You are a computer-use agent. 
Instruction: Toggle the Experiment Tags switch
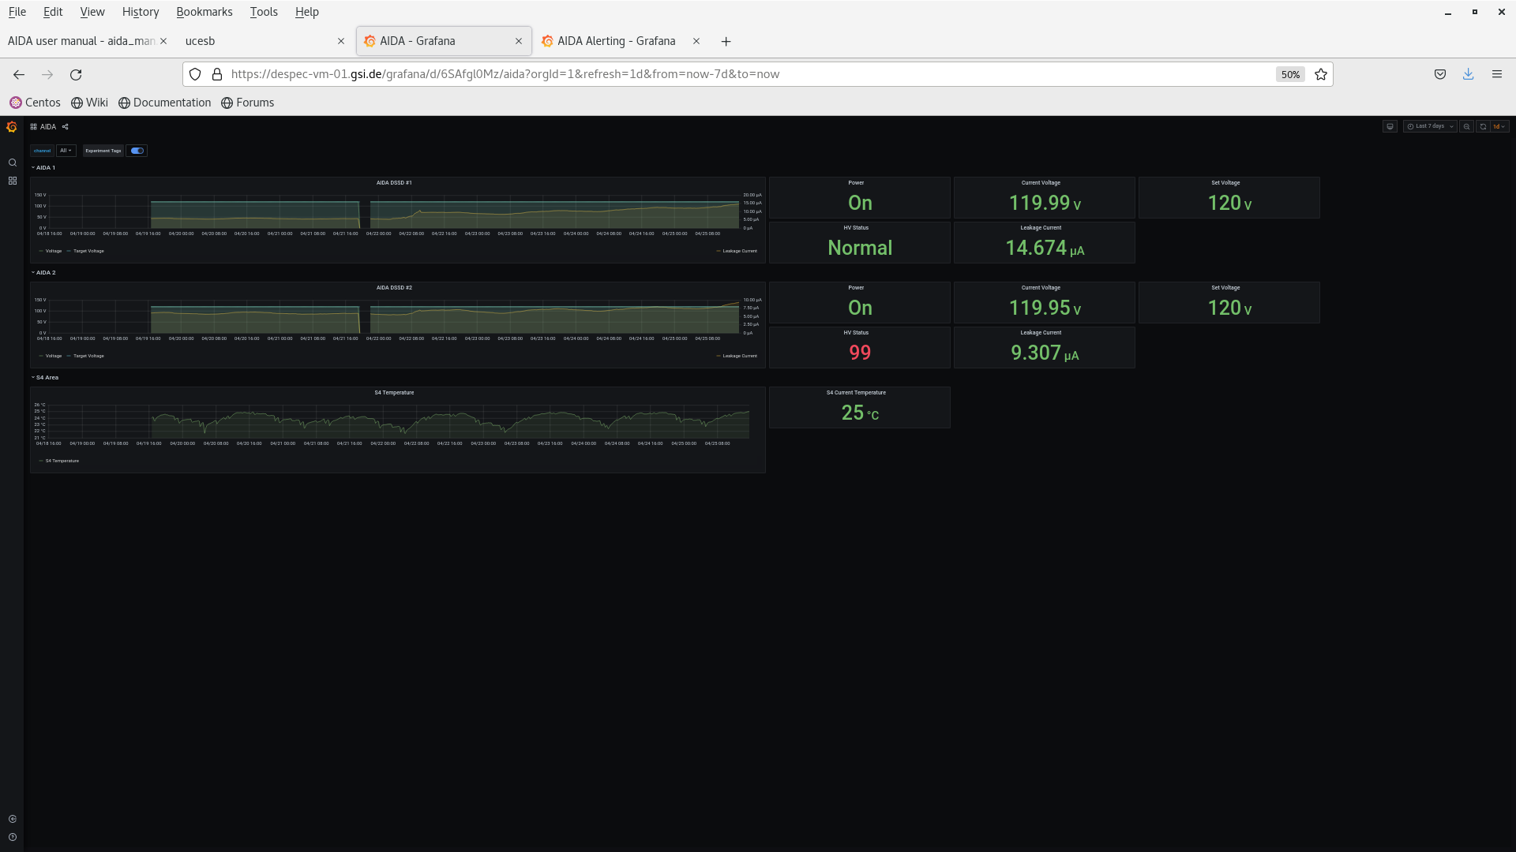(x=137, y=151)
